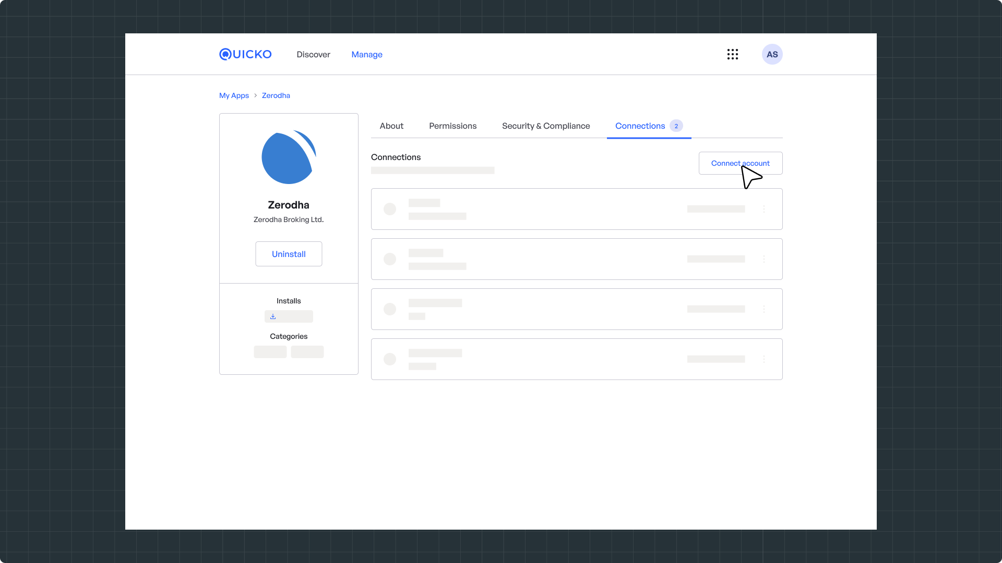The width and height of the screenshot is (1002, 563).
Task: Click the first connection card placeholder
Action: [x=548, y=209]
